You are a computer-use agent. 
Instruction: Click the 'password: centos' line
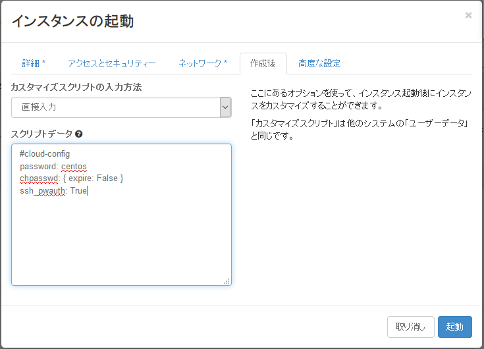click(x=53, y=167)
